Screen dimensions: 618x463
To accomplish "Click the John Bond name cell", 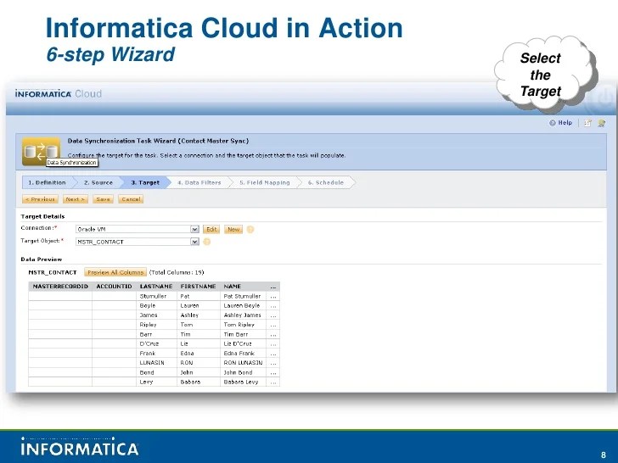I will pyautogui.click(x=243, y=372).
